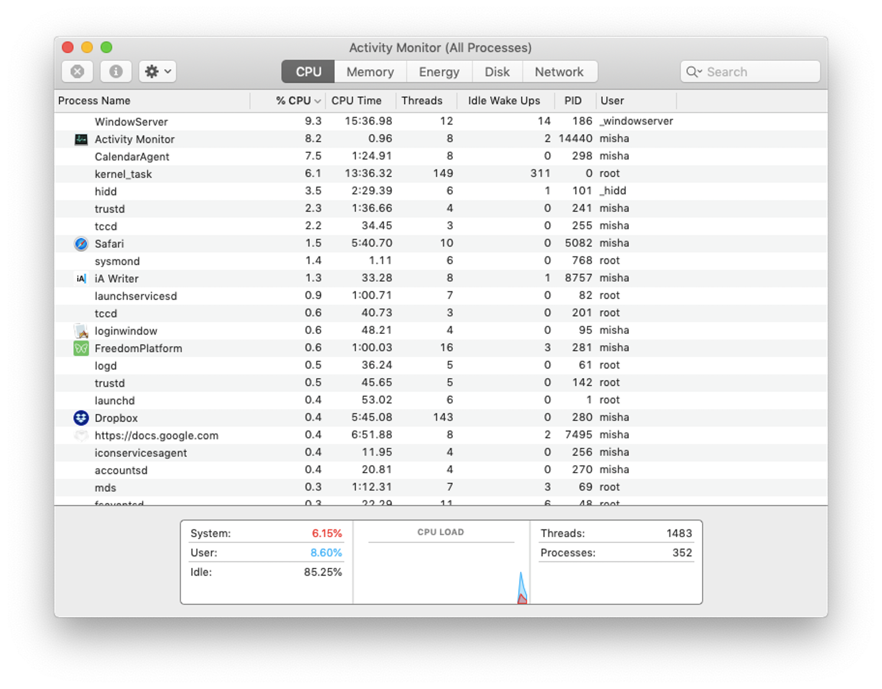Image resolution: width=882 pixels, height=689 pixels.
Task: Select the WindowServer process row
Action: [x=440, y=121]
